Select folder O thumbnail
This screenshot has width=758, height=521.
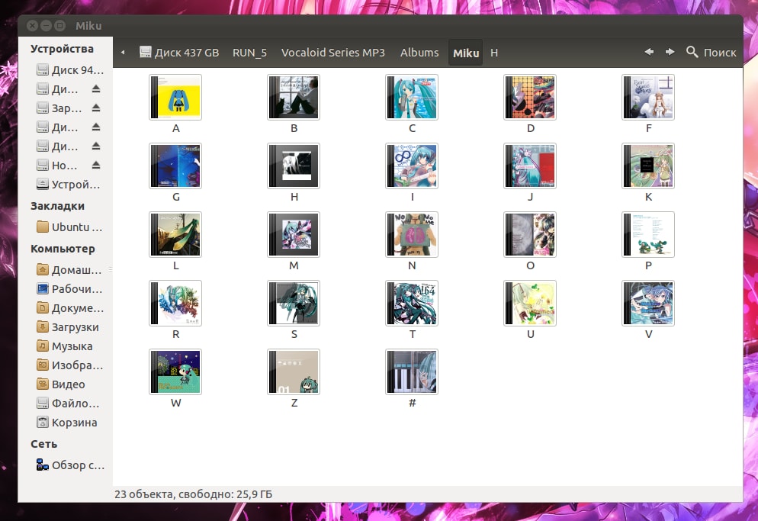530,235
